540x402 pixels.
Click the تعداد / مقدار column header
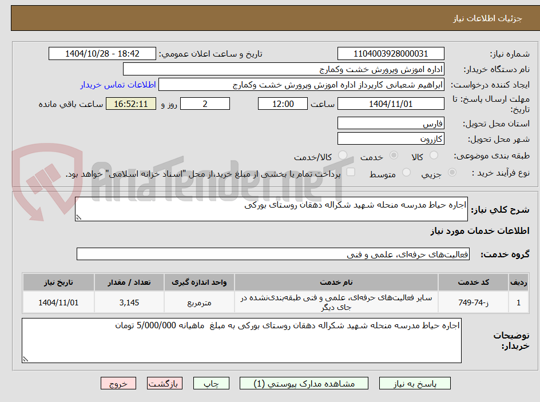(x=129, y=282)
